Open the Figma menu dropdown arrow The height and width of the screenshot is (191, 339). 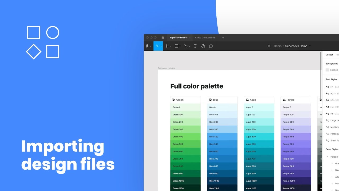pyautogui.click(x=151, y=46)
